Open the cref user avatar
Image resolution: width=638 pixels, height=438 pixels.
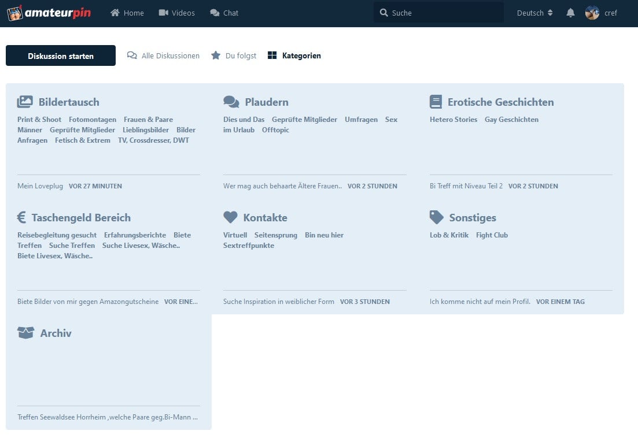tap(592, 13)
